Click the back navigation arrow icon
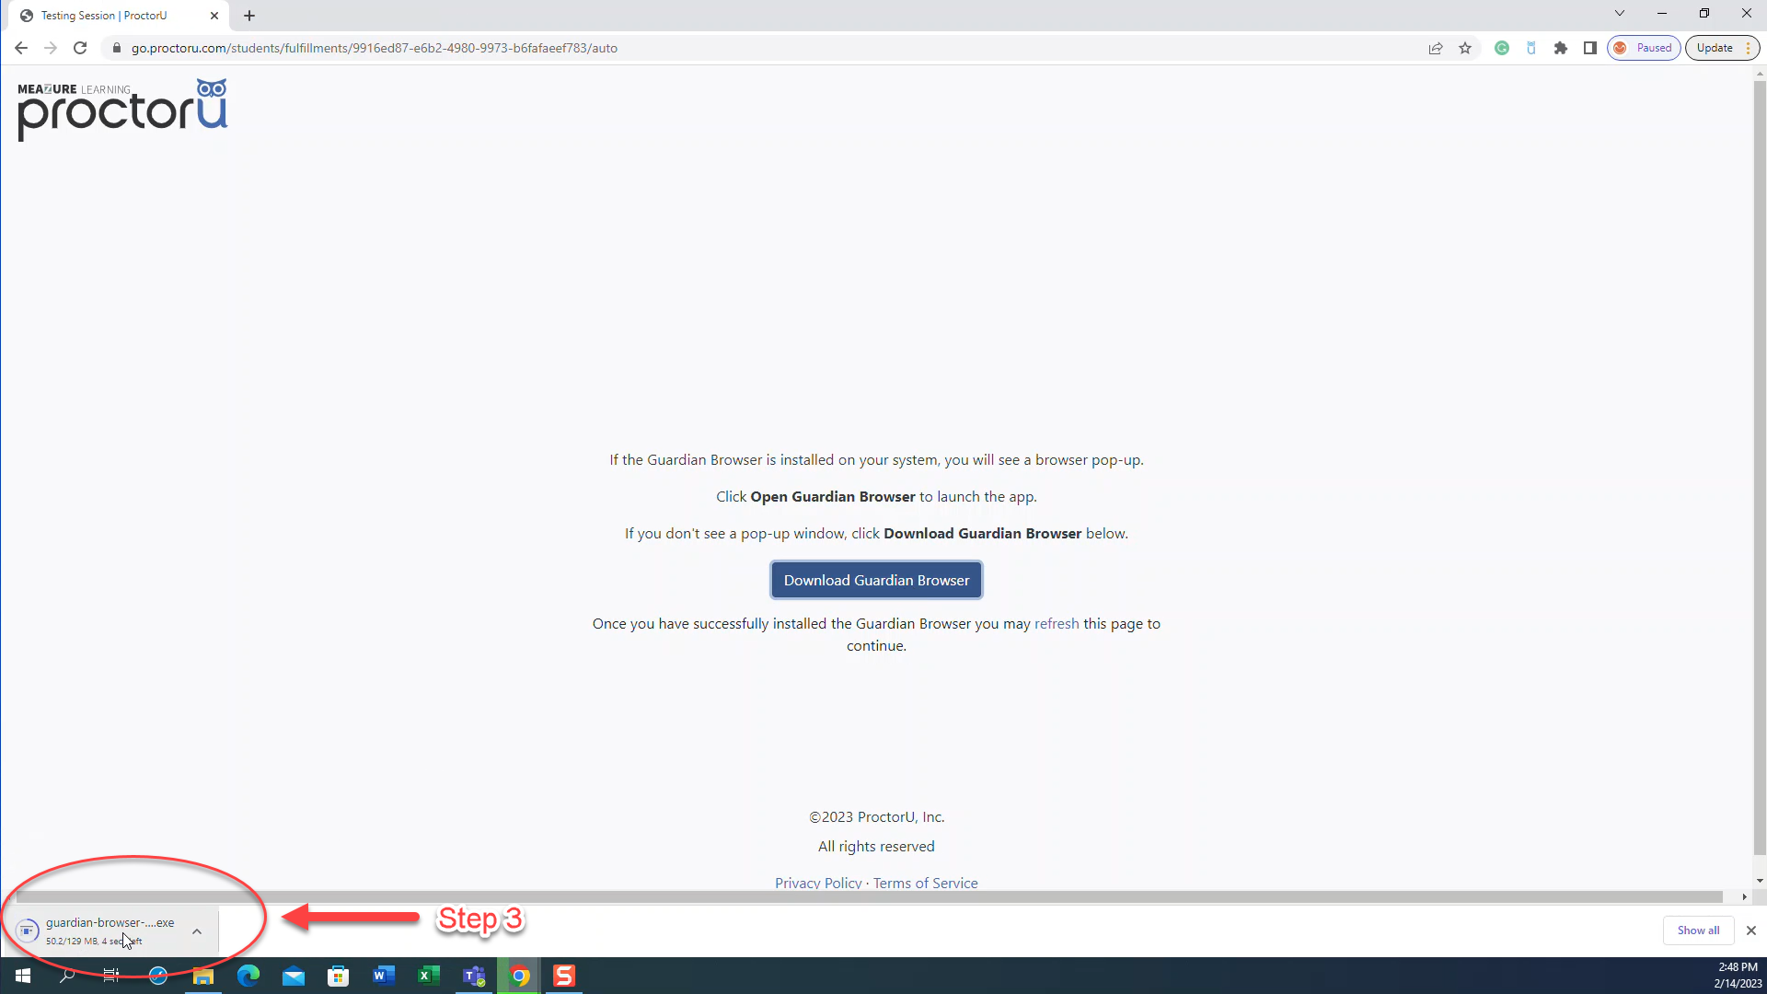The width and height of the screenshot is (1767, 994). click(x=22, y=47)
